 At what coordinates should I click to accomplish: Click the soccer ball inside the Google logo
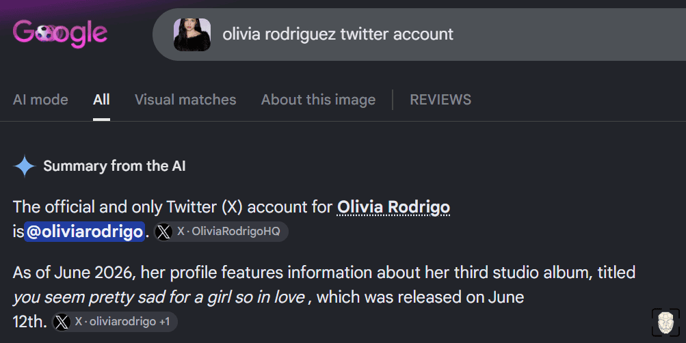[x=44, y=33]
